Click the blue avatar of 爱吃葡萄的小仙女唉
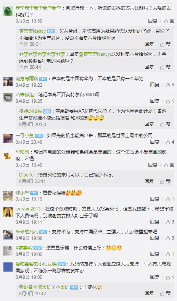177x301 pixels. pyautogui.click(x=8, y=267)
